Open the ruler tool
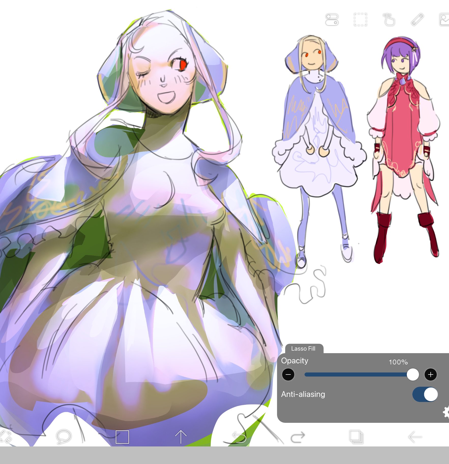 tap(417, 20)
